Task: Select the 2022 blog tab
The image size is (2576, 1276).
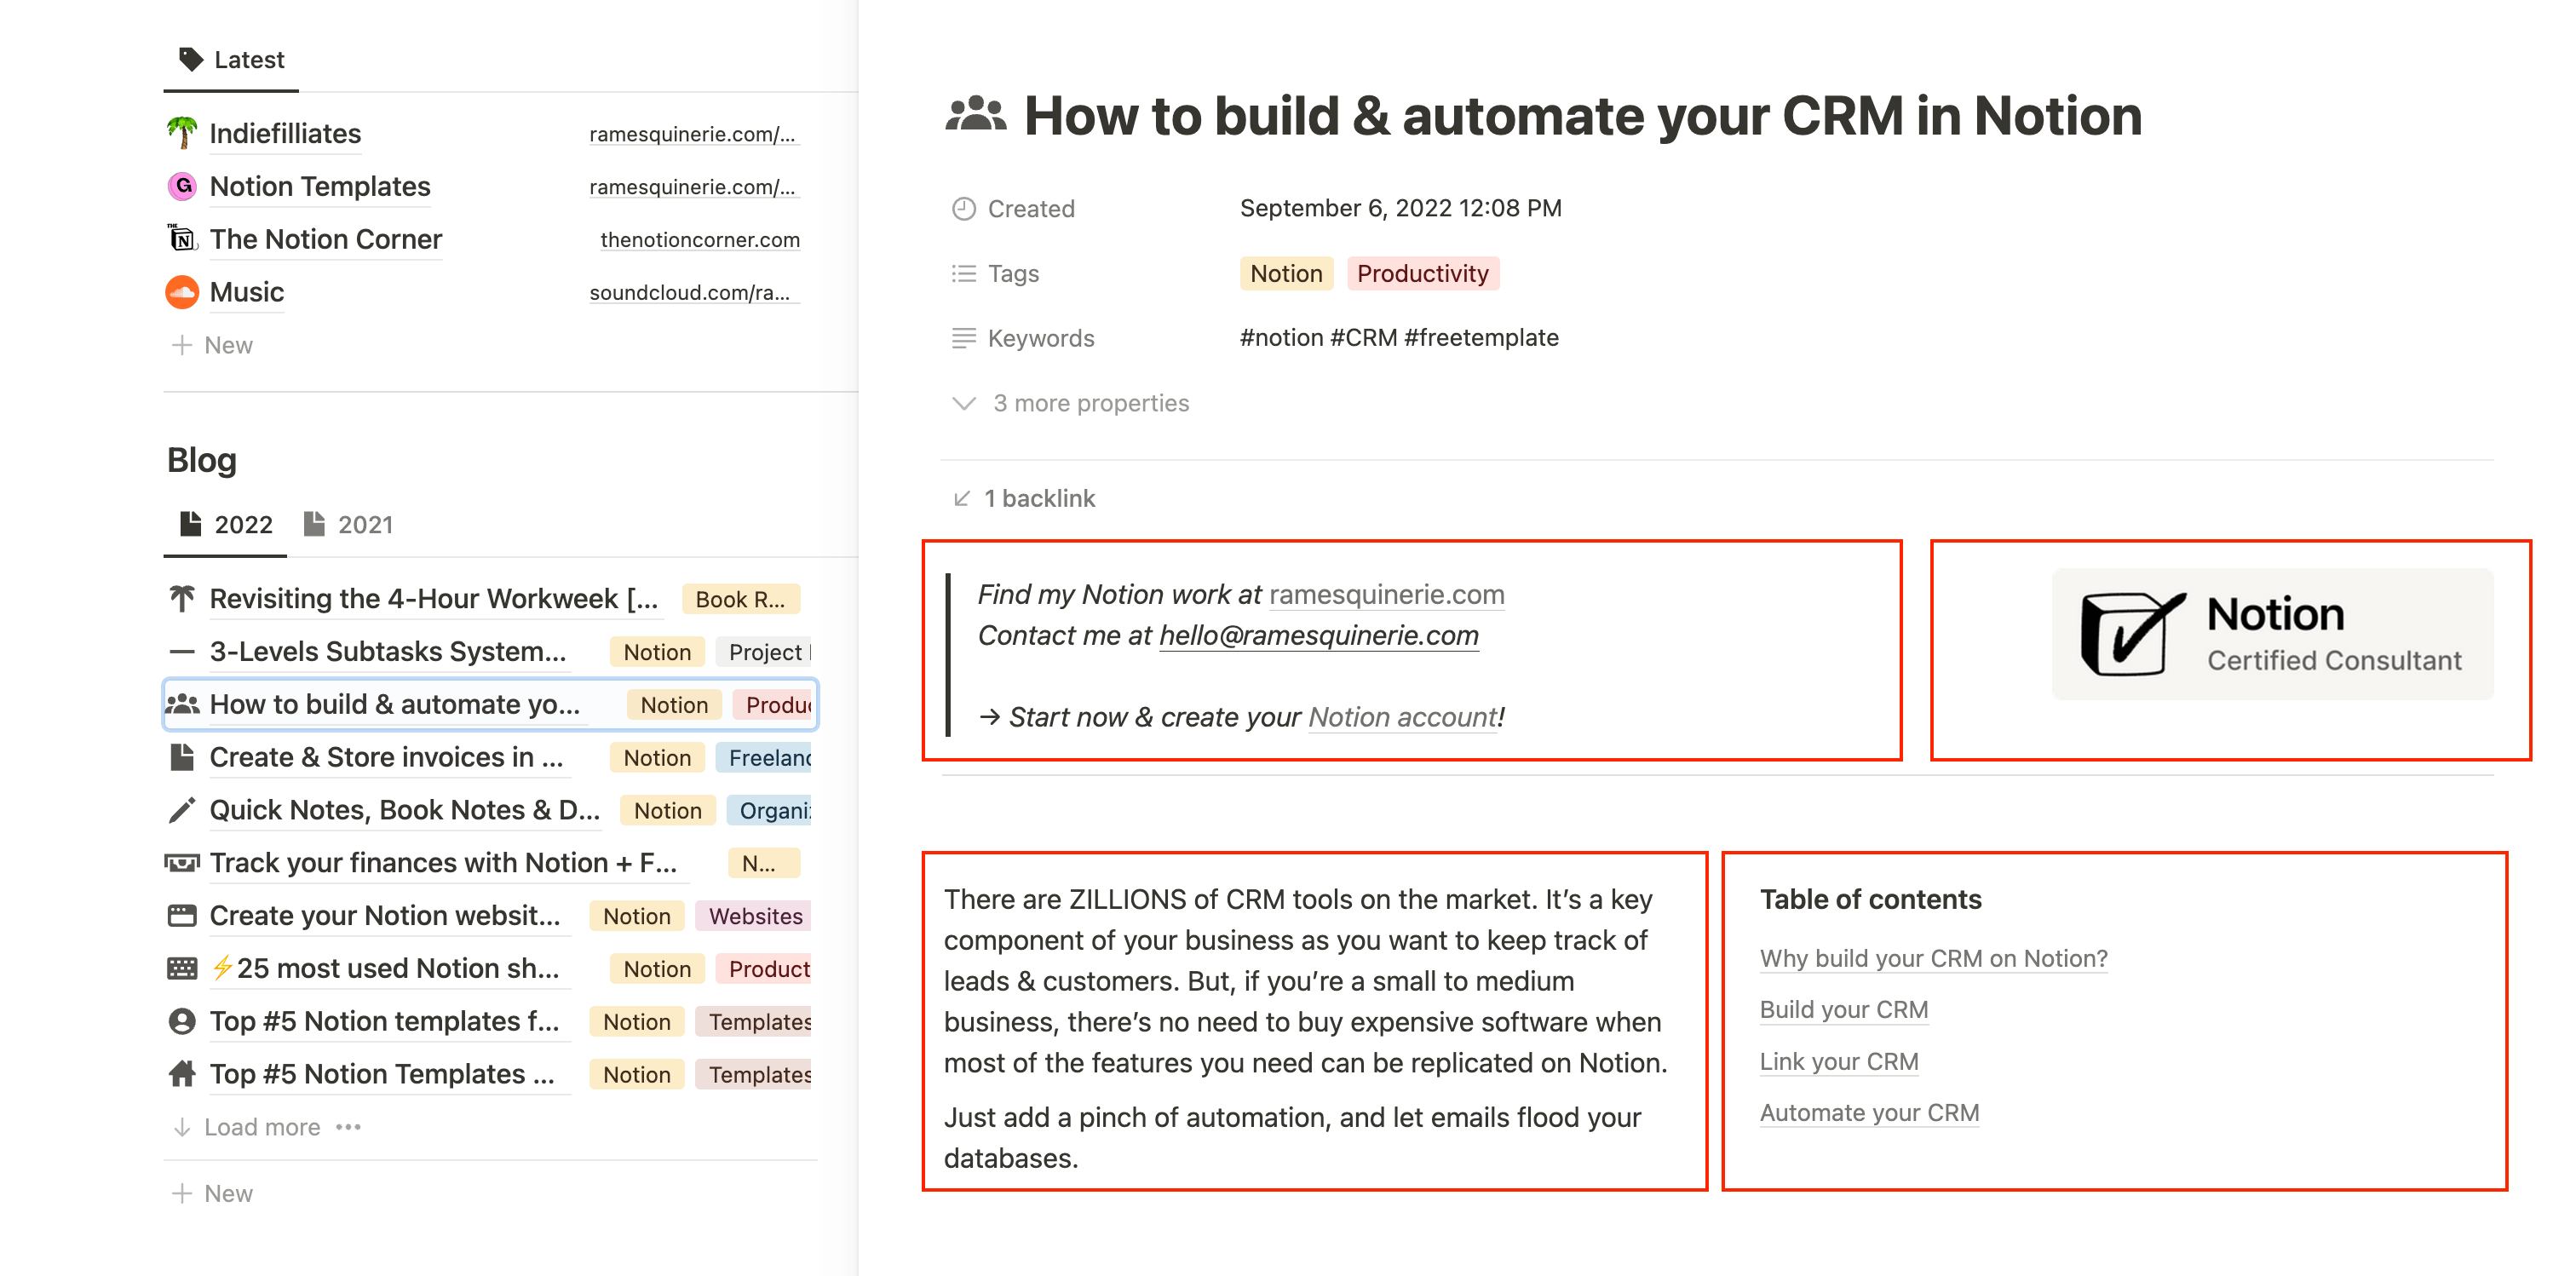Action: click(x=244, y=524)
